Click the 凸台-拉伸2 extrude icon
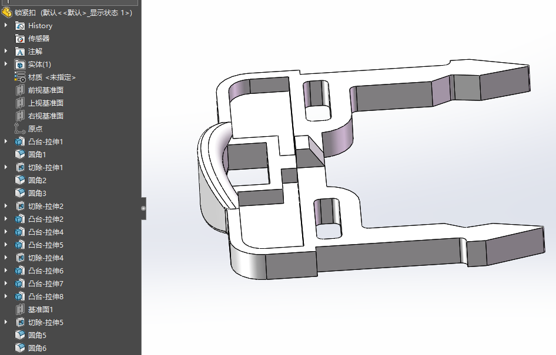This screenshot has height=355, width=556. pos(20,219)
